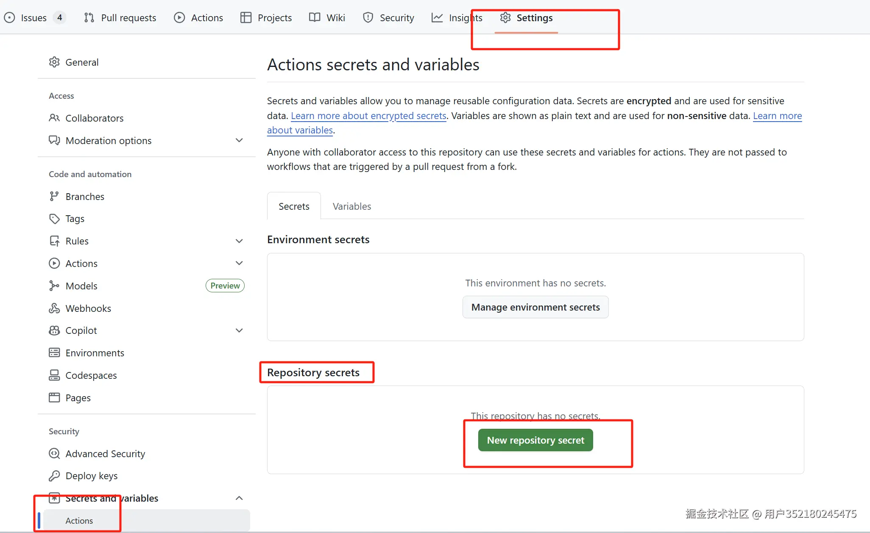
Task: Click the Collaborators people icon
Action: coord(54,118)
